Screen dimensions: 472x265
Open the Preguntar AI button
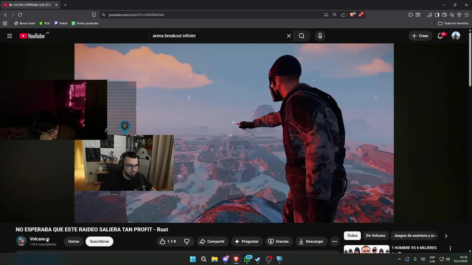(247, 241)
